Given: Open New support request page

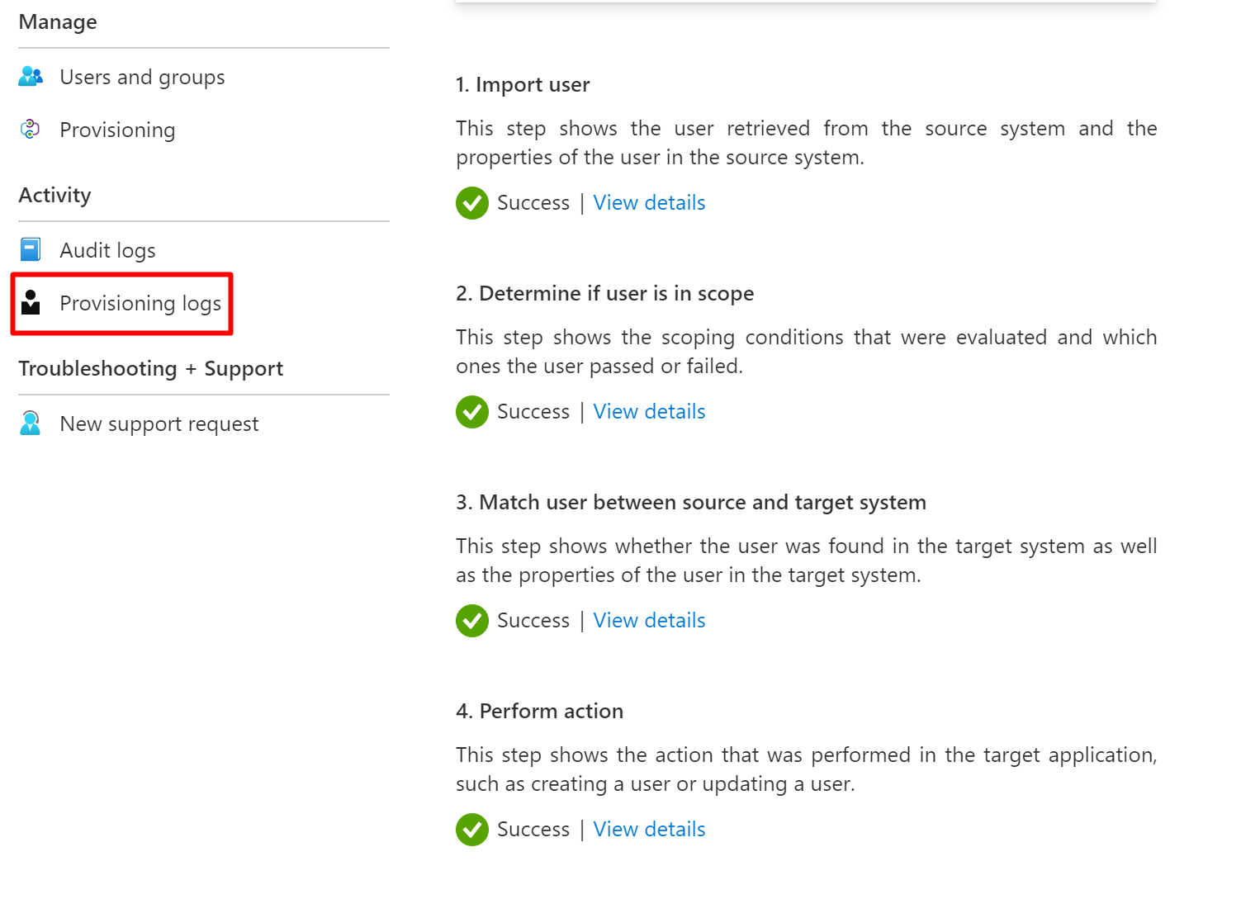Looking at the screenshot, I should [159, 424].
